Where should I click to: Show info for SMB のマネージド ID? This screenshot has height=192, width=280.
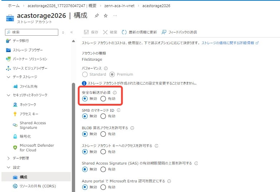coord(119,110)
